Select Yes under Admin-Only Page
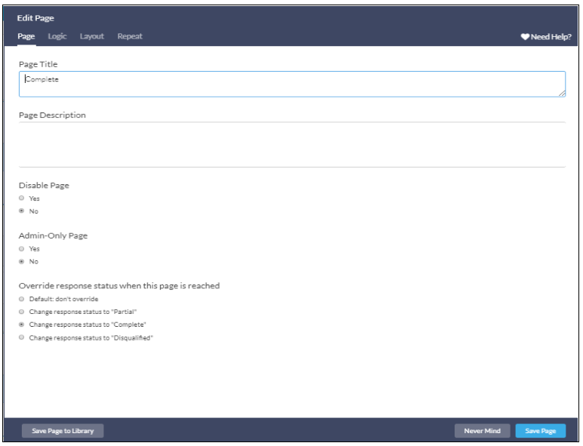Viewport: 583px width, 446px height. (x=22, y=248)
